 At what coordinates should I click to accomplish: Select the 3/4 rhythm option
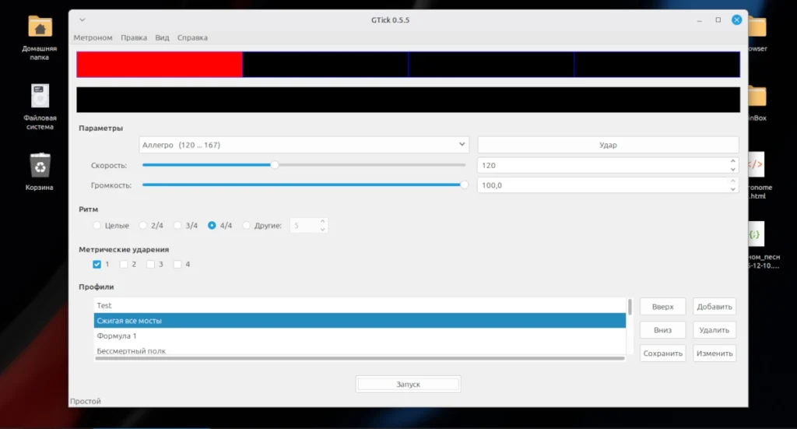pos(177,225)
